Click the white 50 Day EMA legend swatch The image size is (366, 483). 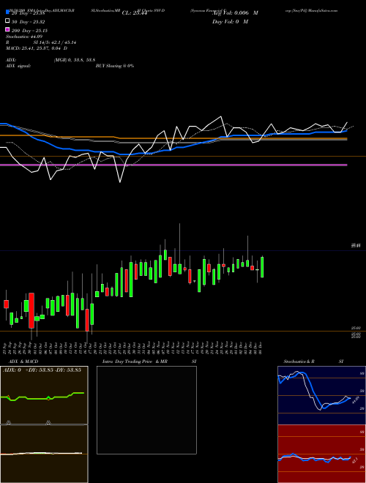7,21
